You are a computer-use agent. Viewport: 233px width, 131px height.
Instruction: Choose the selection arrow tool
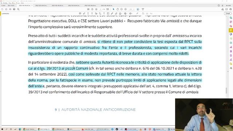point(114,9)
